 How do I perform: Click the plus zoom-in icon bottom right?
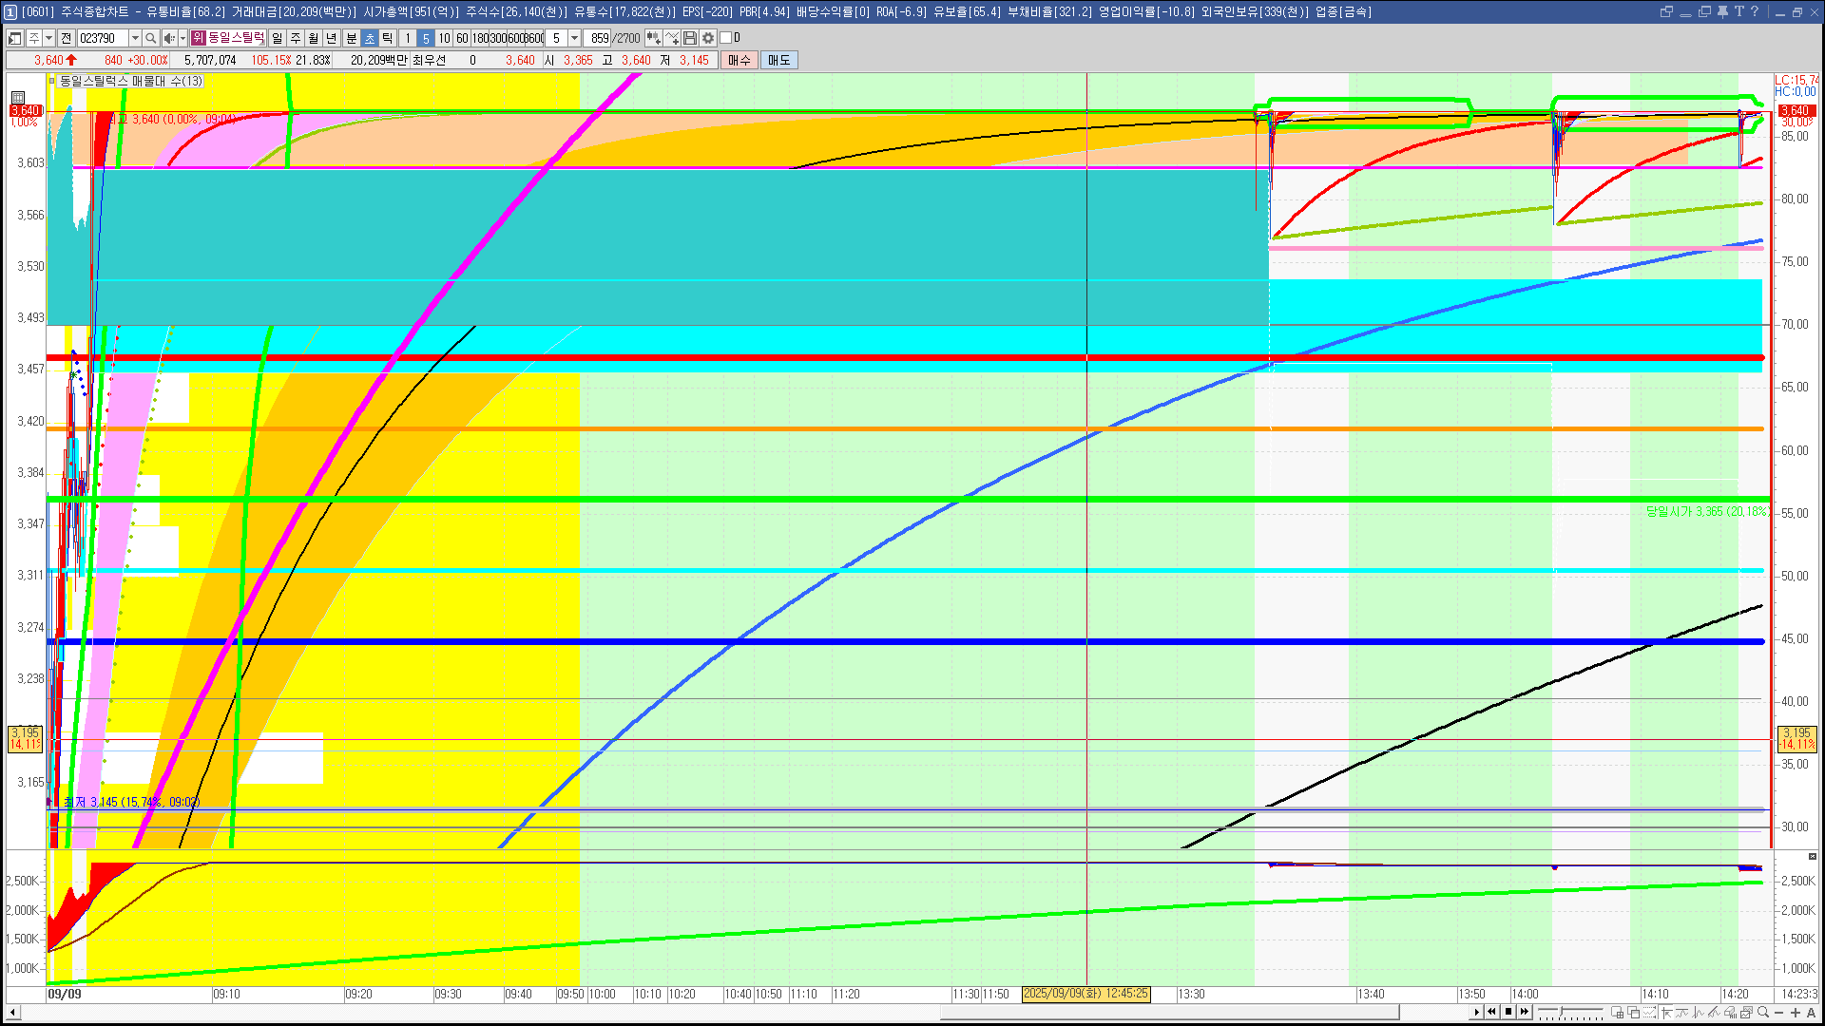tap(1795, 1012)
